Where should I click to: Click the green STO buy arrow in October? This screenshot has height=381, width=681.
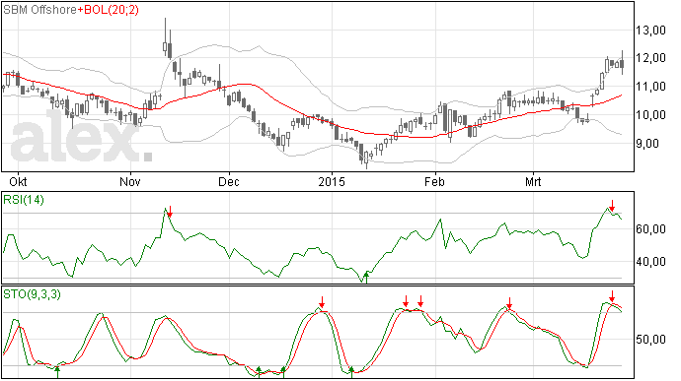(57, 372)
